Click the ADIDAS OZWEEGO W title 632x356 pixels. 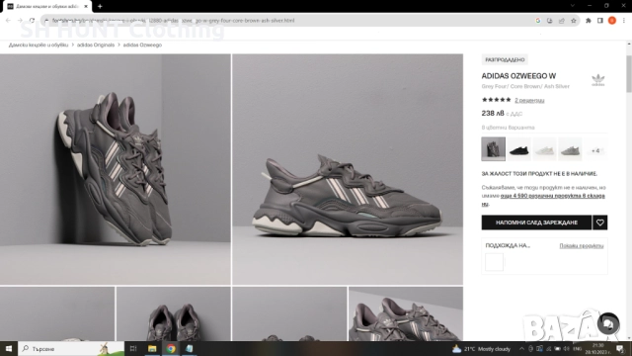[518, 76]
